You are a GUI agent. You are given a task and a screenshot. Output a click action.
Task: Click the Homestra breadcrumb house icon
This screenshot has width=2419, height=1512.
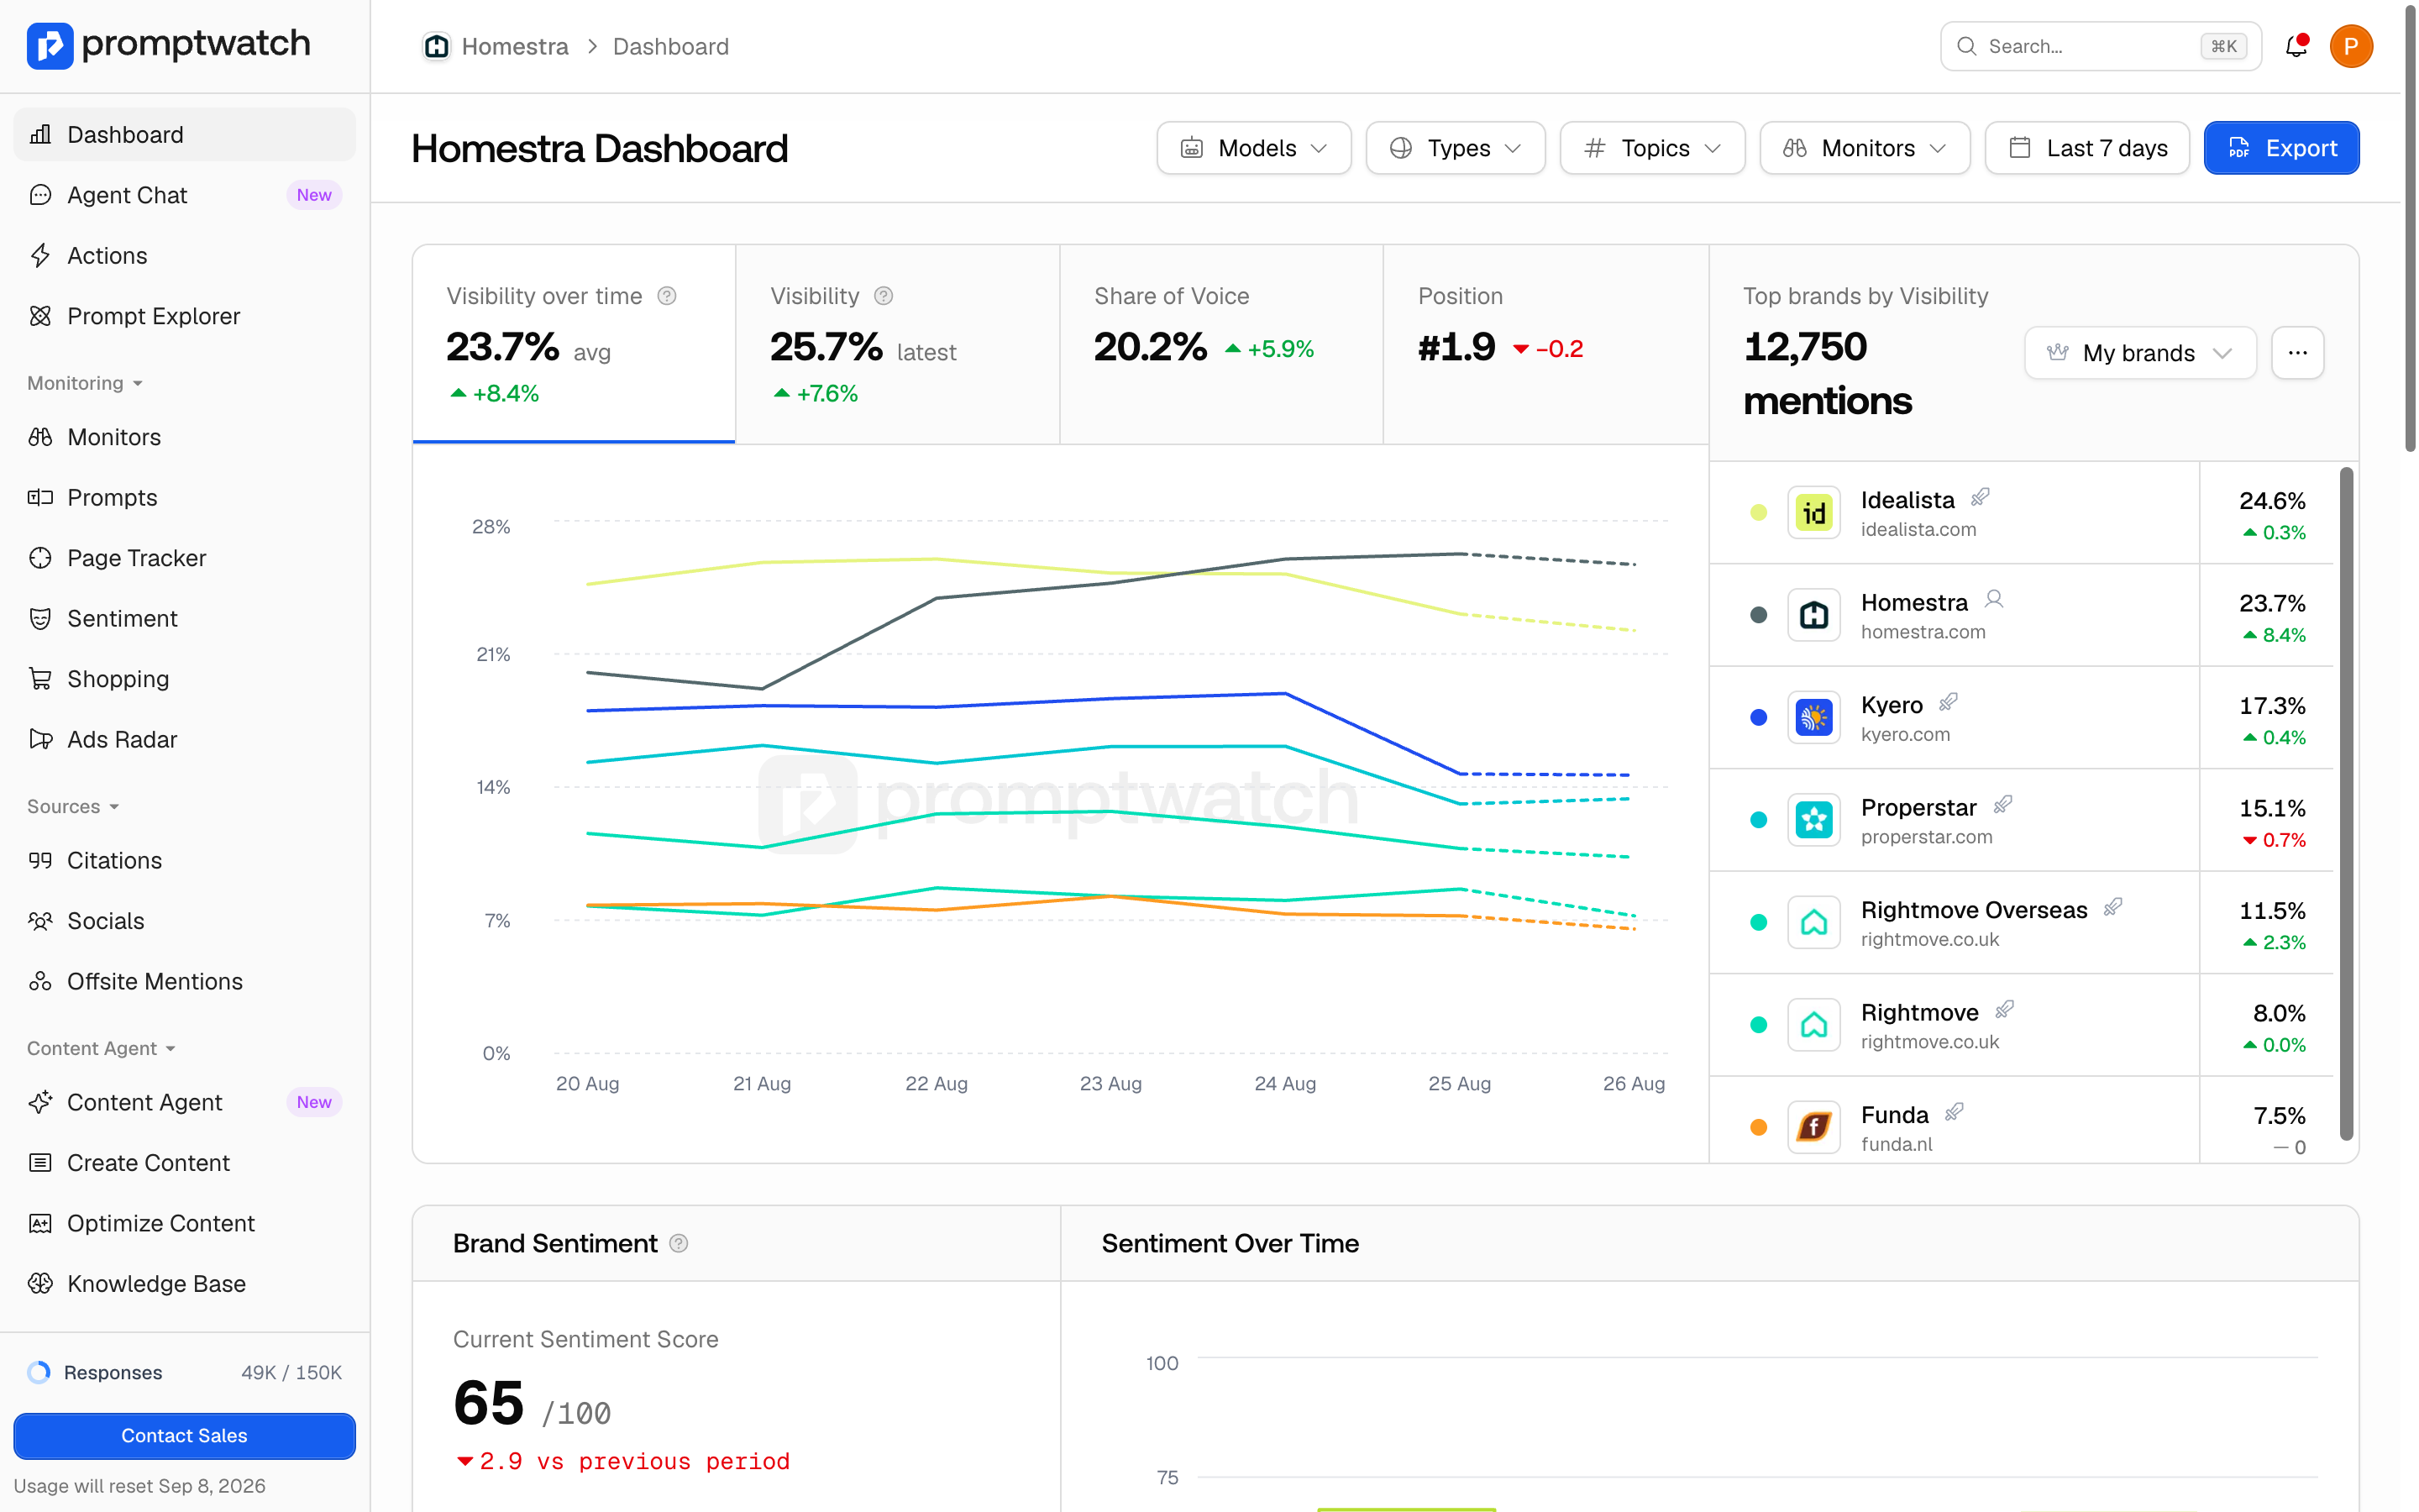(x=436, y=46)
